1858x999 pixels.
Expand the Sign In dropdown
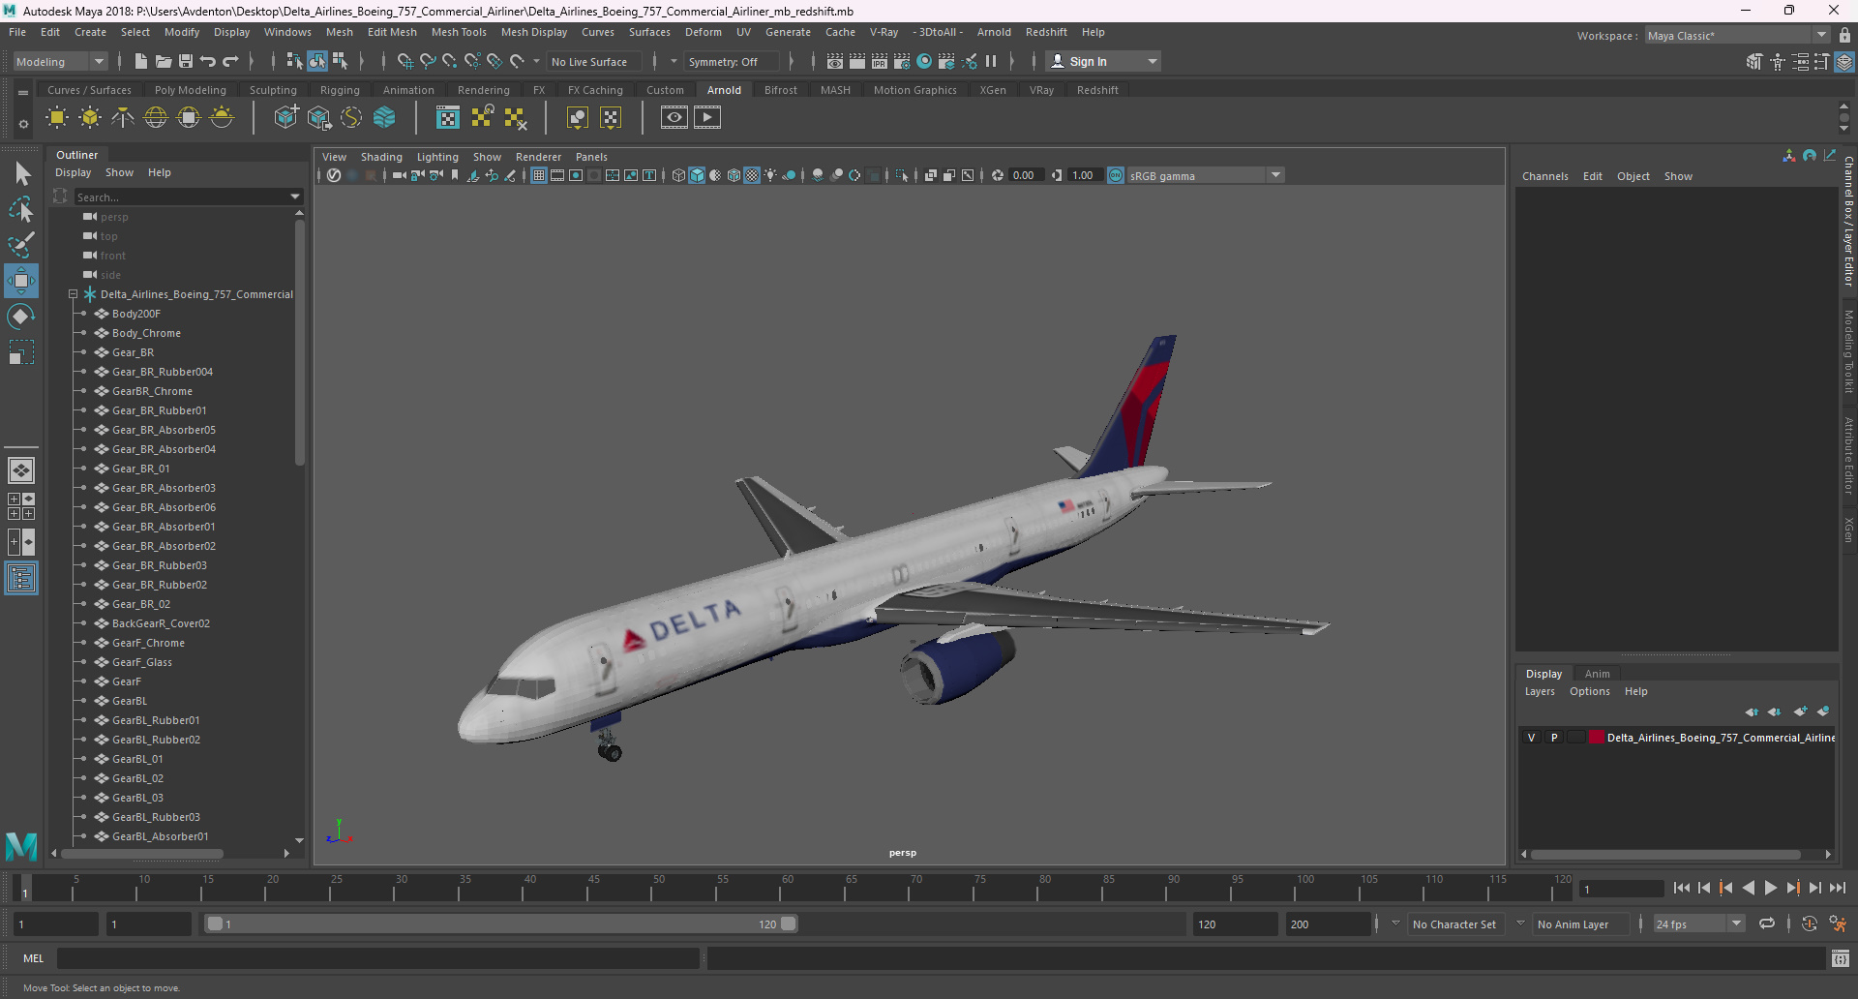tap(1153, 61)
